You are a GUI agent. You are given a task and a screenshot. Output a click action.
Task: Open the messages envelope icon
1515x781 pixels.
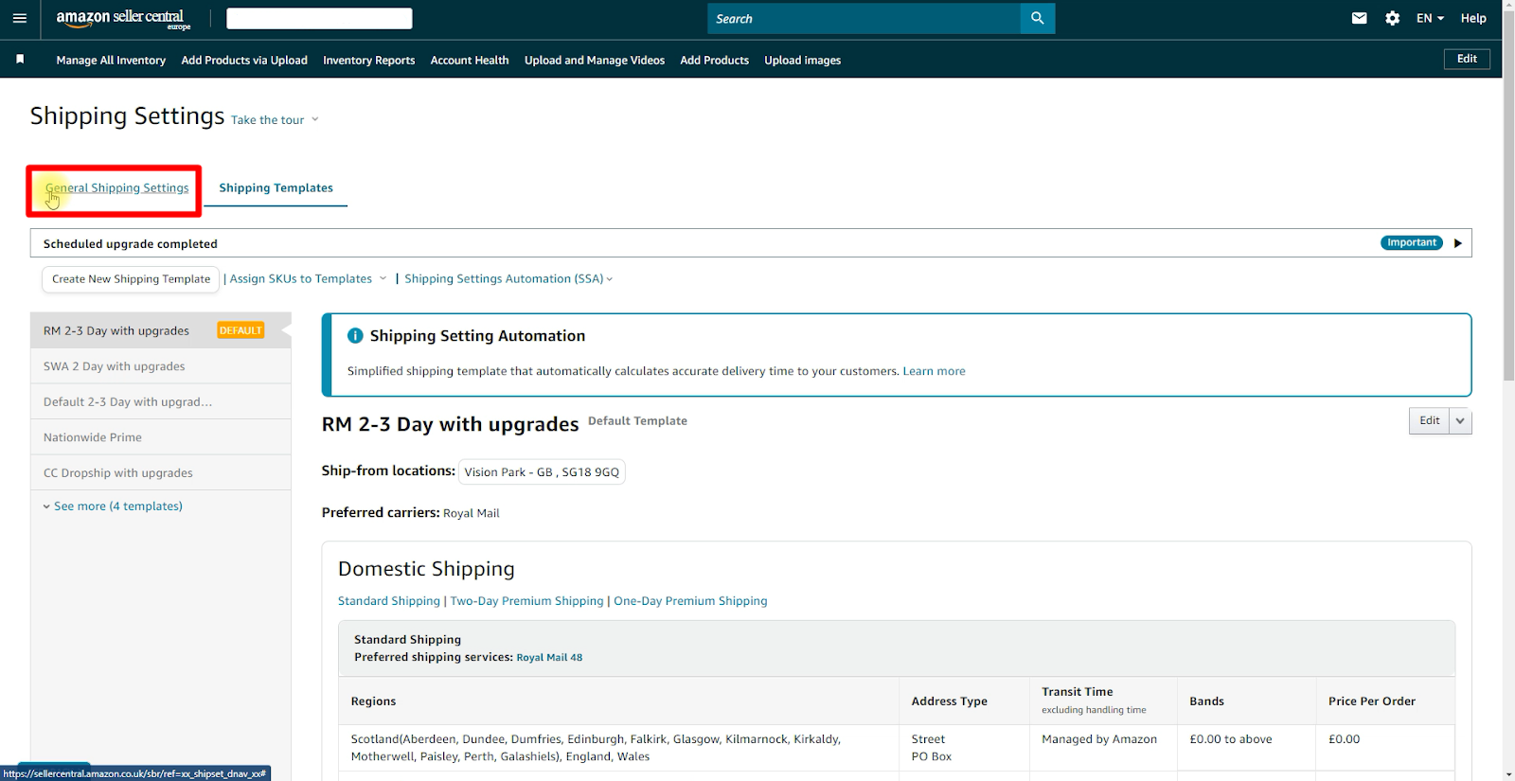[x=1360, y=18]
